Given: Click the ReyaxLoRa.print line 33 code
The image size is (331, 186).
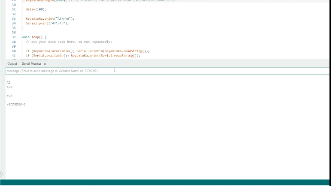Looking at the screenshot, I should pyautogui.click(x=49, y=19).
